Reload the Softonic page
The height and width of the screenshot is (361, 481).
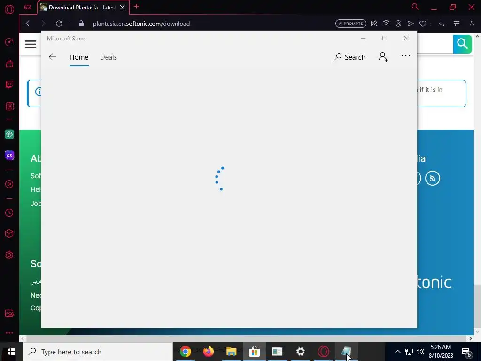tap(59, 24)
